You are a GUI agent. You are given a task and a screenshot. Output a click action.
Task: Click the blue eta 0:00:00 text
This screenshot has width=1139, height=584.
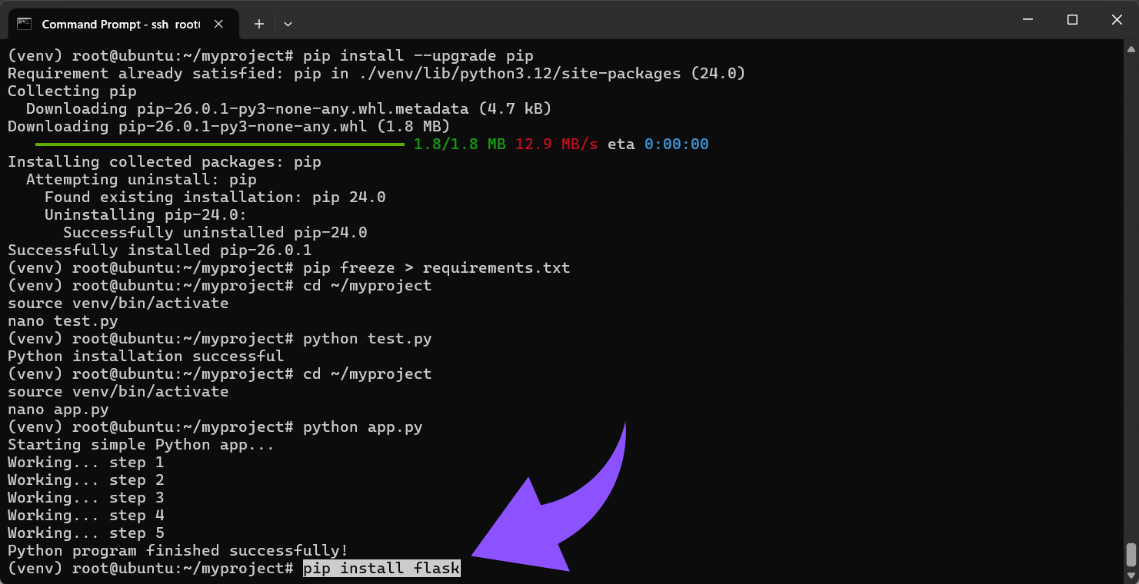[x=676, y=144]
